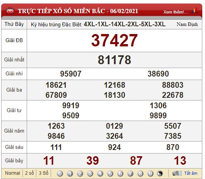Click the Nam Định province label
Screen dimensions: 205x179
tap(187, 24)
